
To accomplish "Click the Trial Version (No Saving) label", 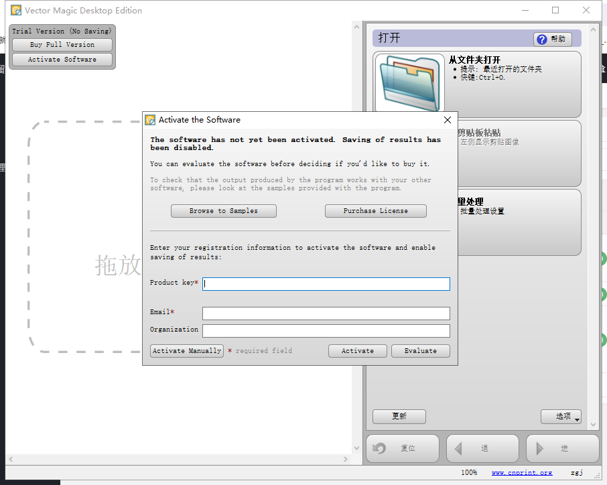I will pos(62,31).
